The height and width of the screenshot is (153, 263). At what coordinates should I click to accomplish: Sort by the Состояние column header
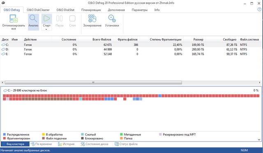(x=69, y=40)
